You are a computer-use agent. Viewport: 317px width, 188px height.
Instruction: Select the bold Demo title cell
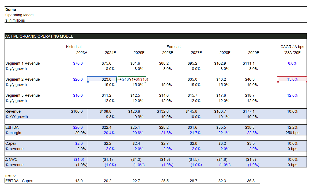tap(11, 10)
